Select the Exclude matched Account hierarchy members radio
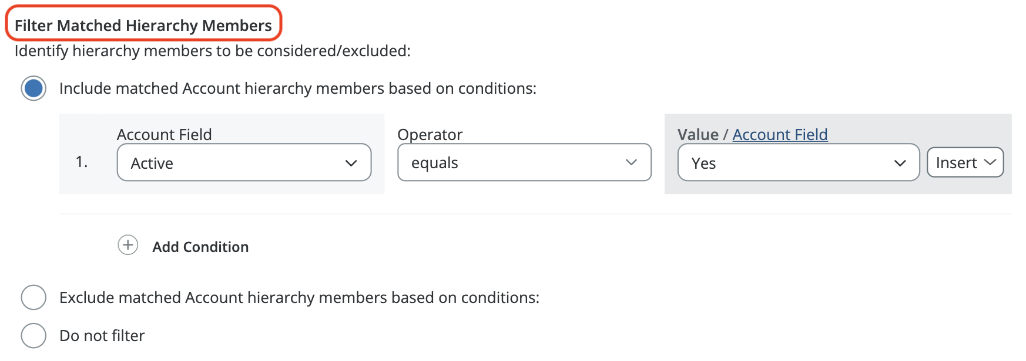Screen dimensions: 1026x361 click(33, 298)
